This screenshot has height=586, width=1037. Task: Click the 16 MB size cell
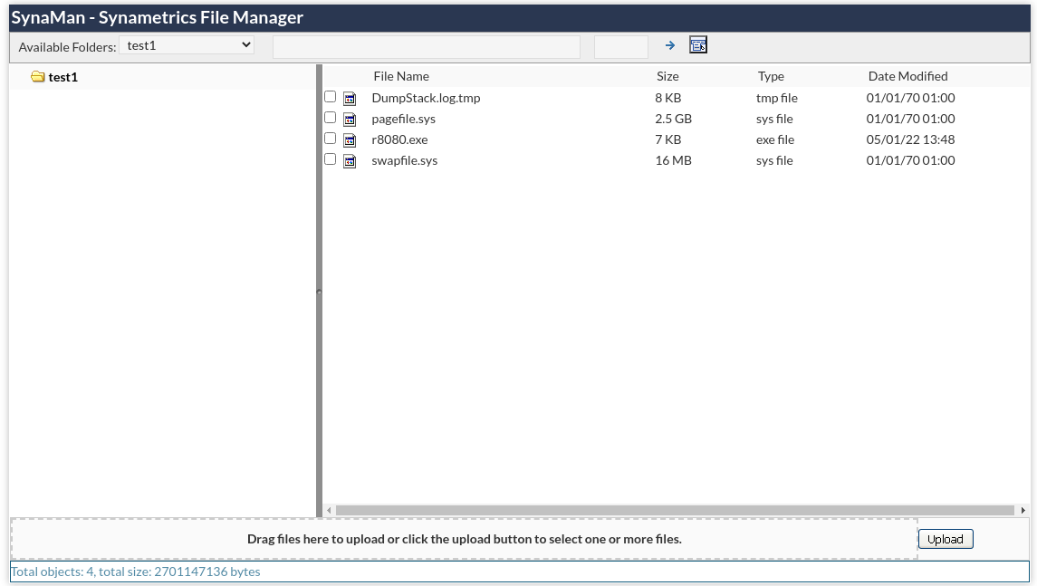pos(673,160)
